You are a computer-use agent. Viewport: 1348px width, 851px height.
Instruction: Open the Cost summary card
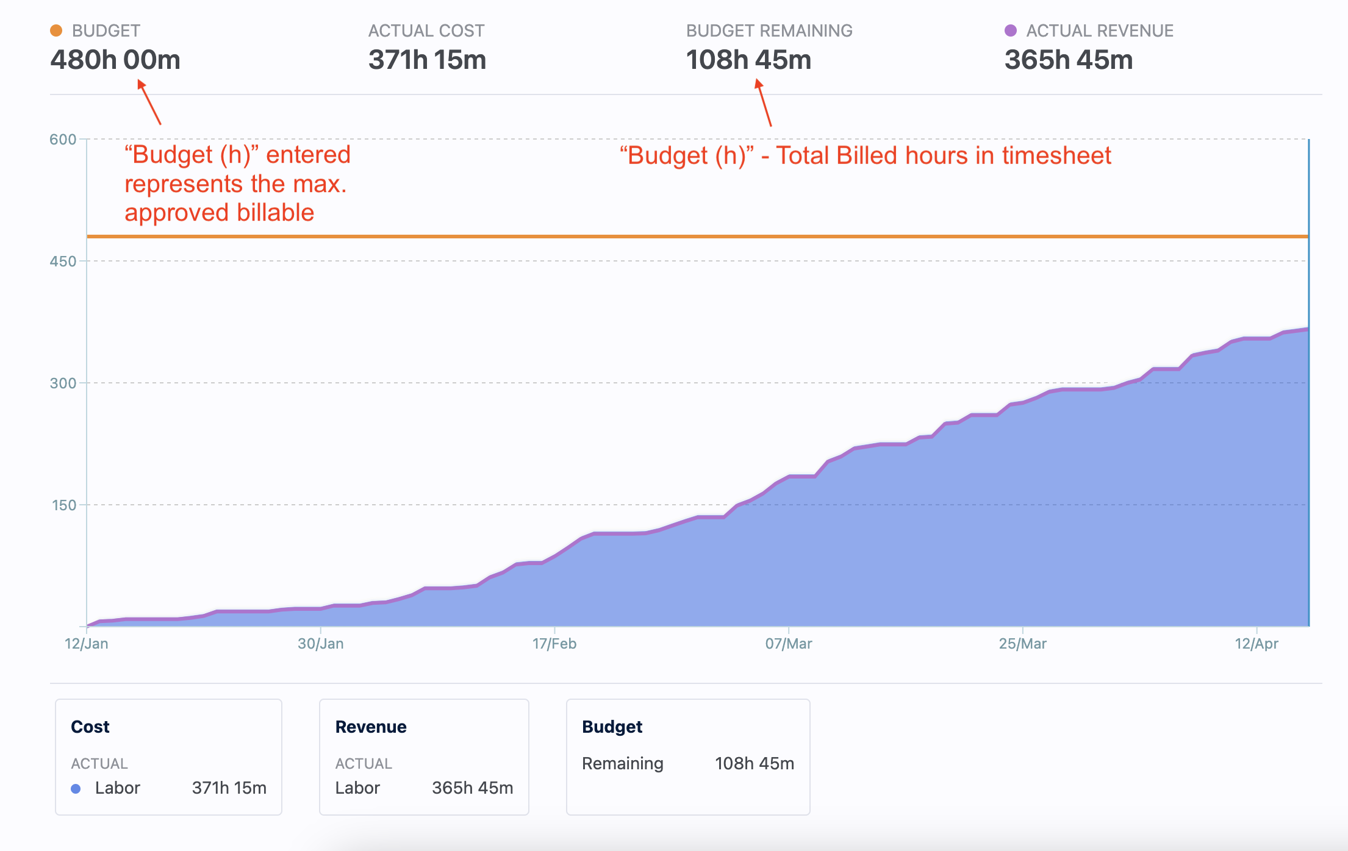168,756
